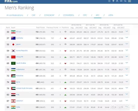Click the China PR flag

(x=13, y=57)
